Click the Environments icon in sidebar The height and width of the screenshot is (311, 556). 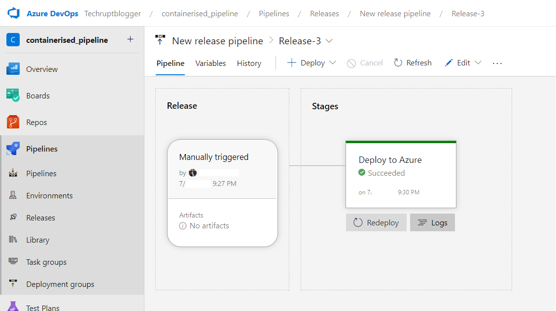coord(13,195)
